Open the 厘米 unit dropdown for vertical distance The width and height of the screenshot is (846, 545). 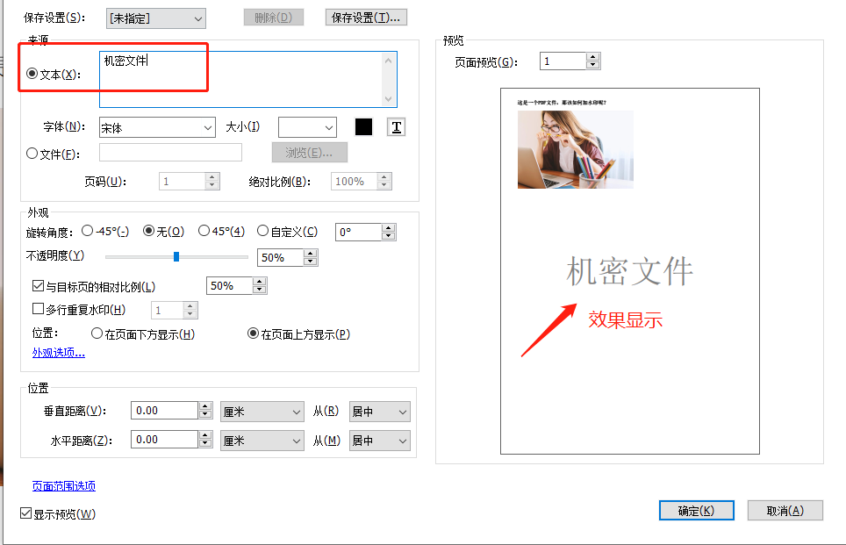262,410
